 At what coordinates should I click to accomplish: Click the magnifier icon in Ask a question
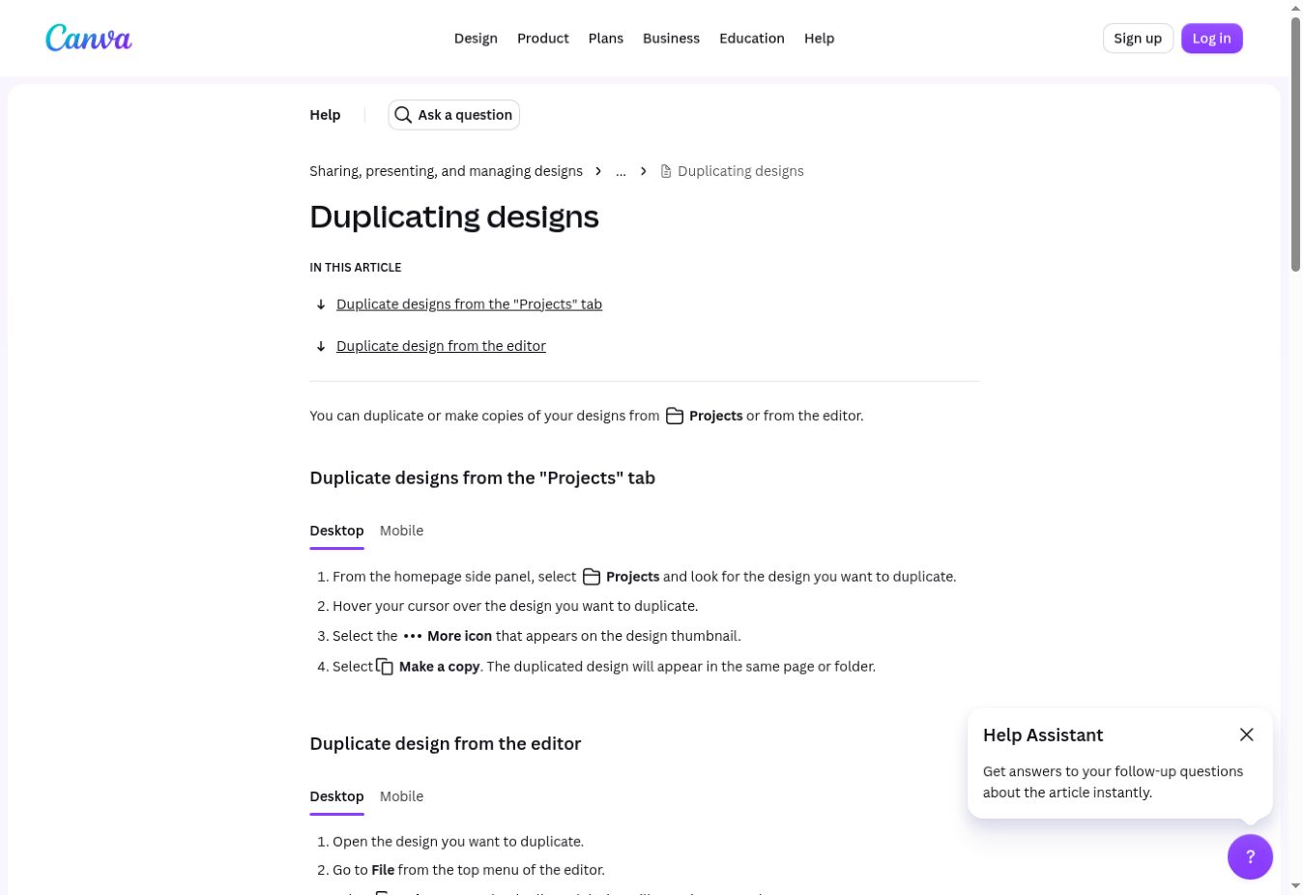coord(403,115)
